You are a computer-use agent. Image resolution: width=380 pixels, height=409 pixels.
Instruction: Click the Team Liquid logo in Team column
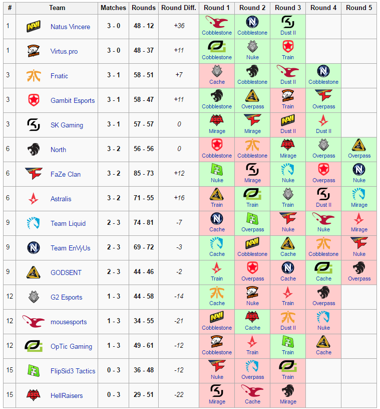click(x=34, y=223)
